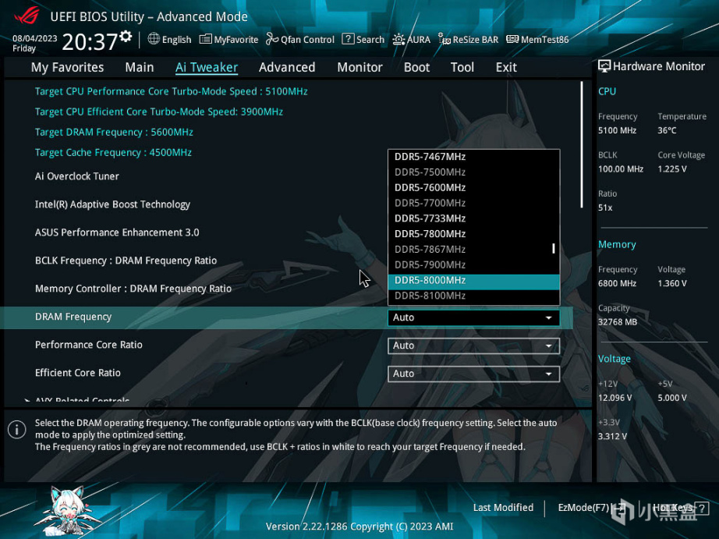The width and height of the screenshot is (719, 539).
Task: Open MyFavorite list icon
Action: pos(205,39)
